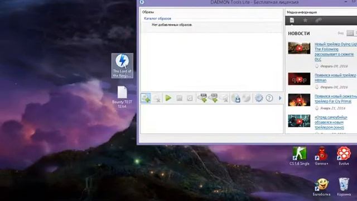Select the News document tab icon

tap(292, 21)
